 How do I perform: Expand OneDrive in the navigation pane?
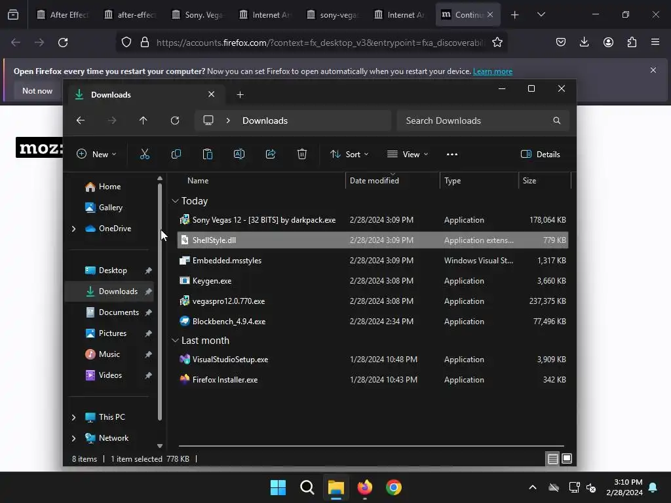[x=73, y=229]
